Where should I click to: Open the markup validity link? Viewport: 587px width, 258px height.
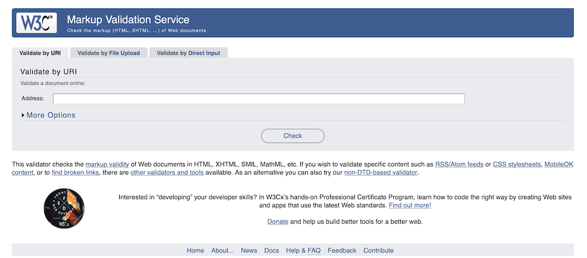click(107, 164)
